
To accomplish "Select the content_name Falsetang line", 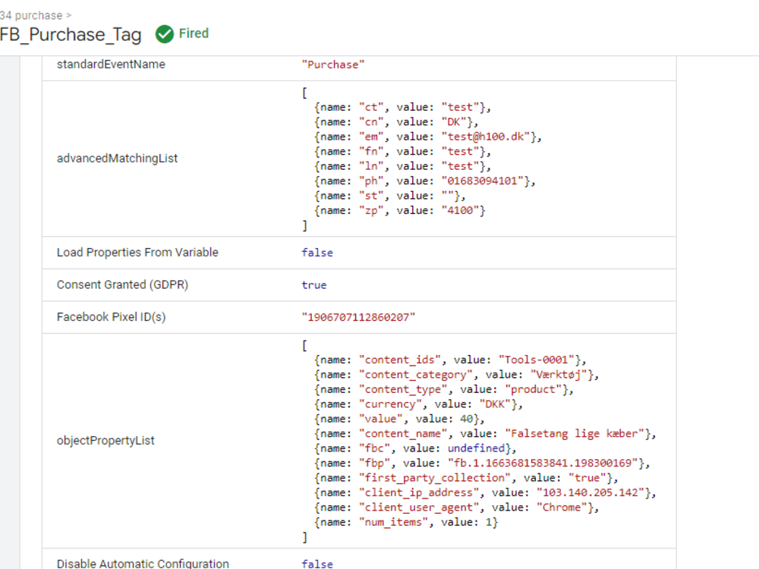I will (485, 434).
